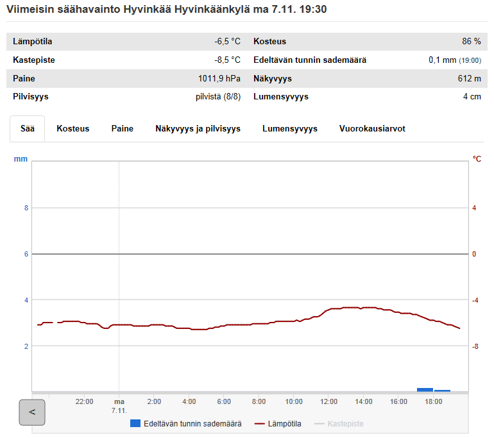The image size is (494, 438).
Task: Click the tall precipitation bar before 18:00
Action: coord(425,389)
